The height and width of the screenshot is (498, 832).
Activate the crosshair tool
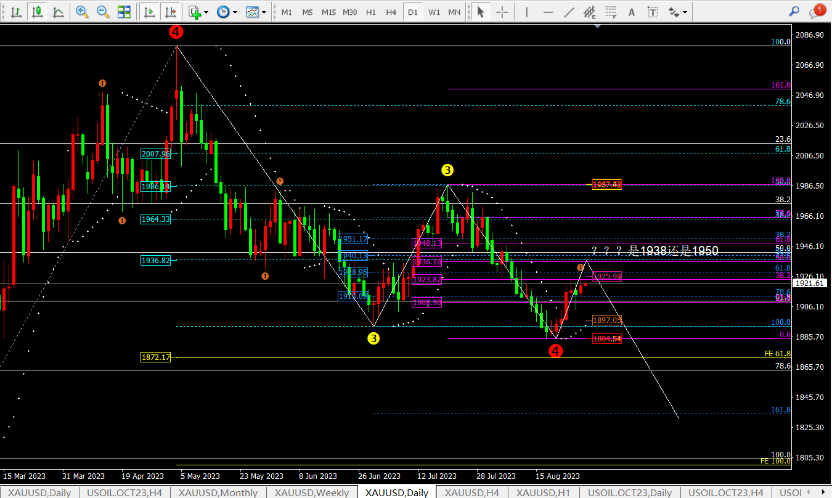coord(502,12)
